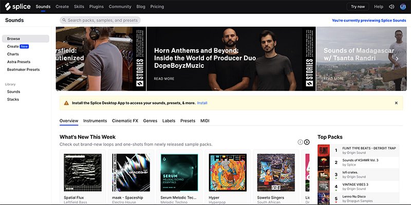This screenshot has height=205, width=411.
Task: Open the Create top navigation item
Action: [62, 7]
